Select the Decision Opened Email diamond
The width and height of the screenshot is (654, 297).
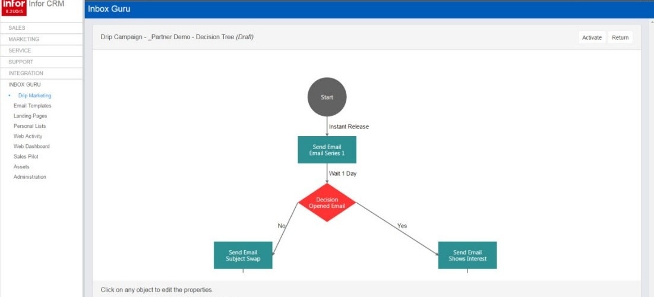[x=327, y=203]
